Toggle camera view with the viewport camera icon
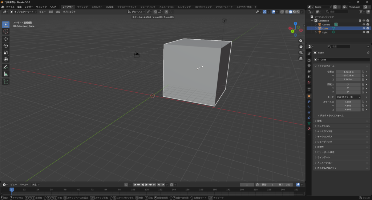This screenshot has width=372, height=200. (301, 52)
